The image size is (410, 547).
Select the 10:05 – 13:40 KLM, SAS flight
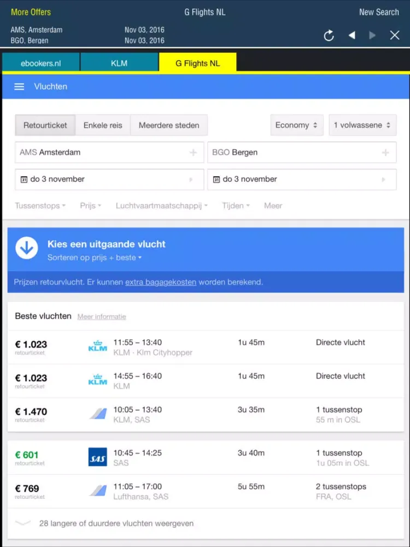click(x=206, y=415)
